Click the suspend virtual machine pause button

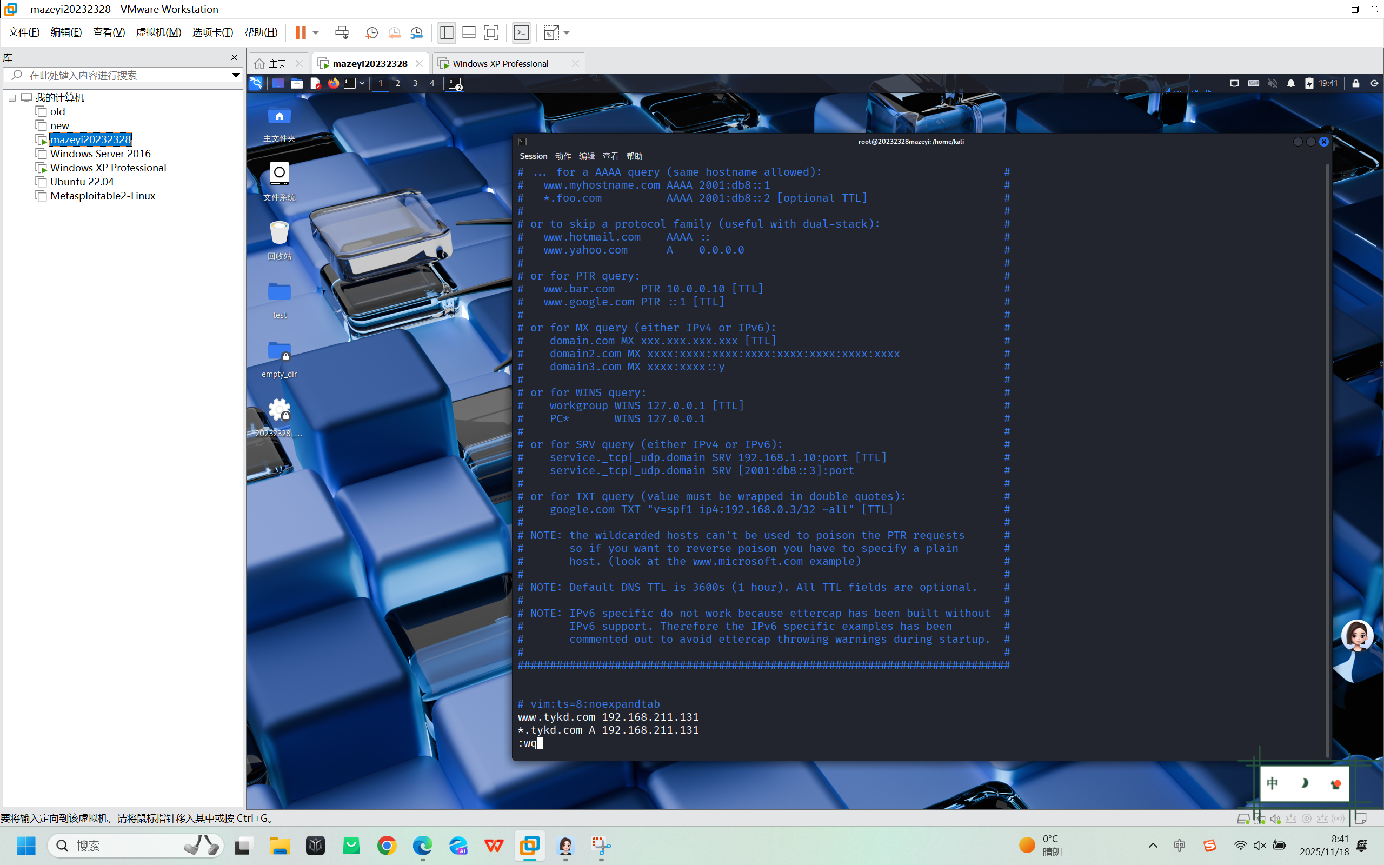pos(300,32)
